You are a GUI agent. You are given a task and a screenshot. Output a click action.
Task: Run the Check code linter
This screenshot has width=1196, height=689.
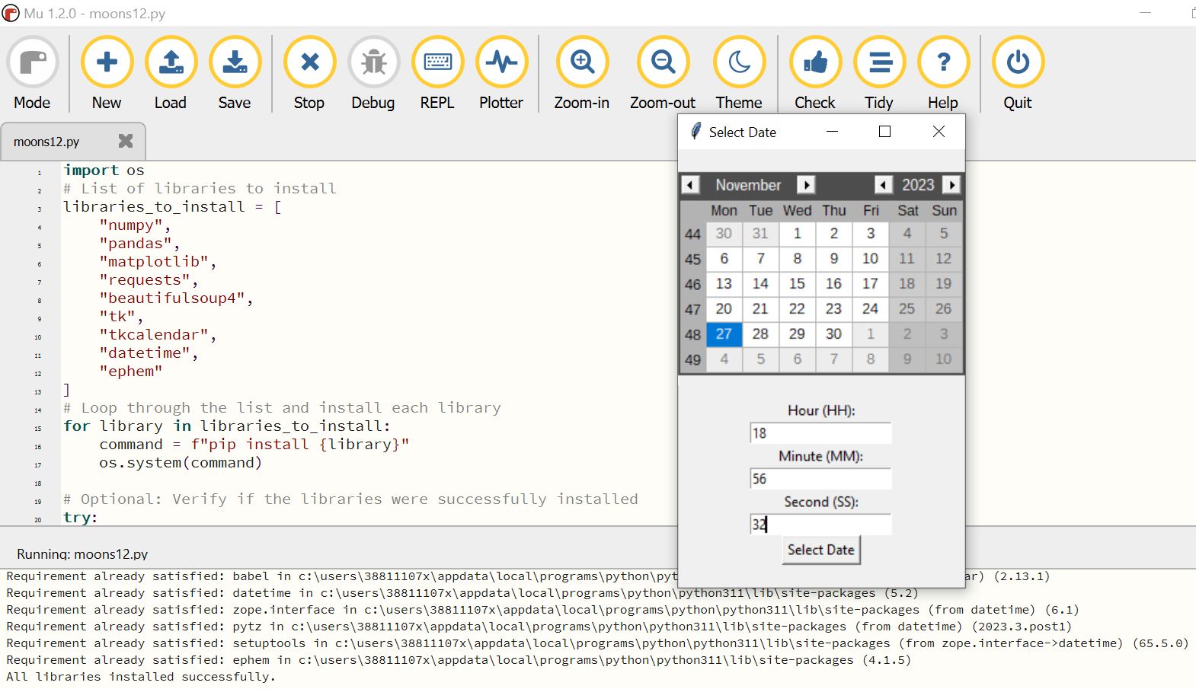[815, 62]
